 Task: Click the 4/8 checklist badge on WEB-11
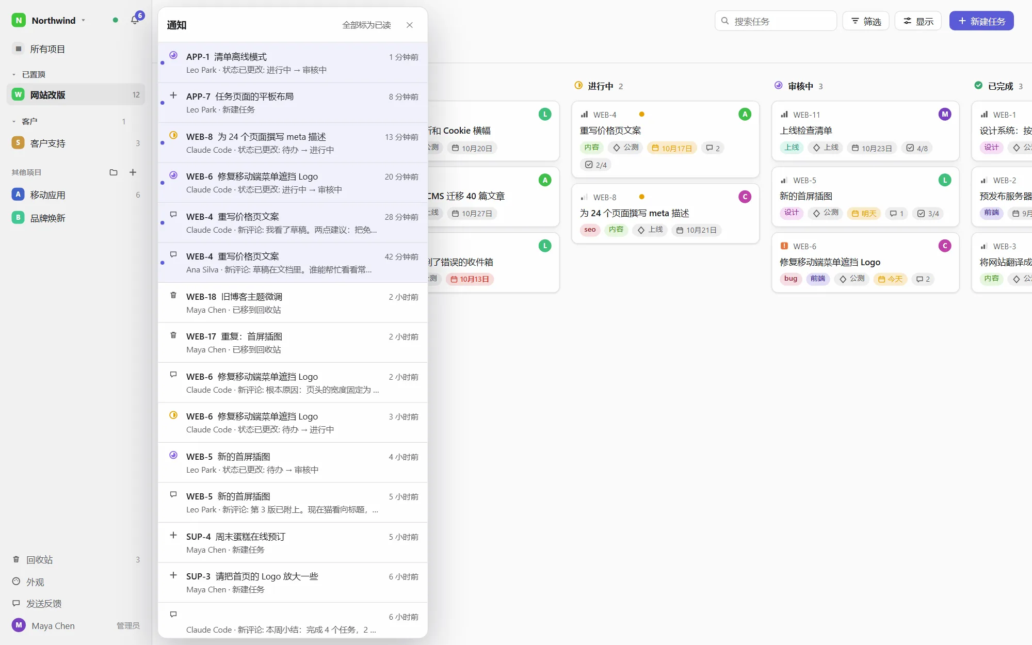tap(917, 148)
